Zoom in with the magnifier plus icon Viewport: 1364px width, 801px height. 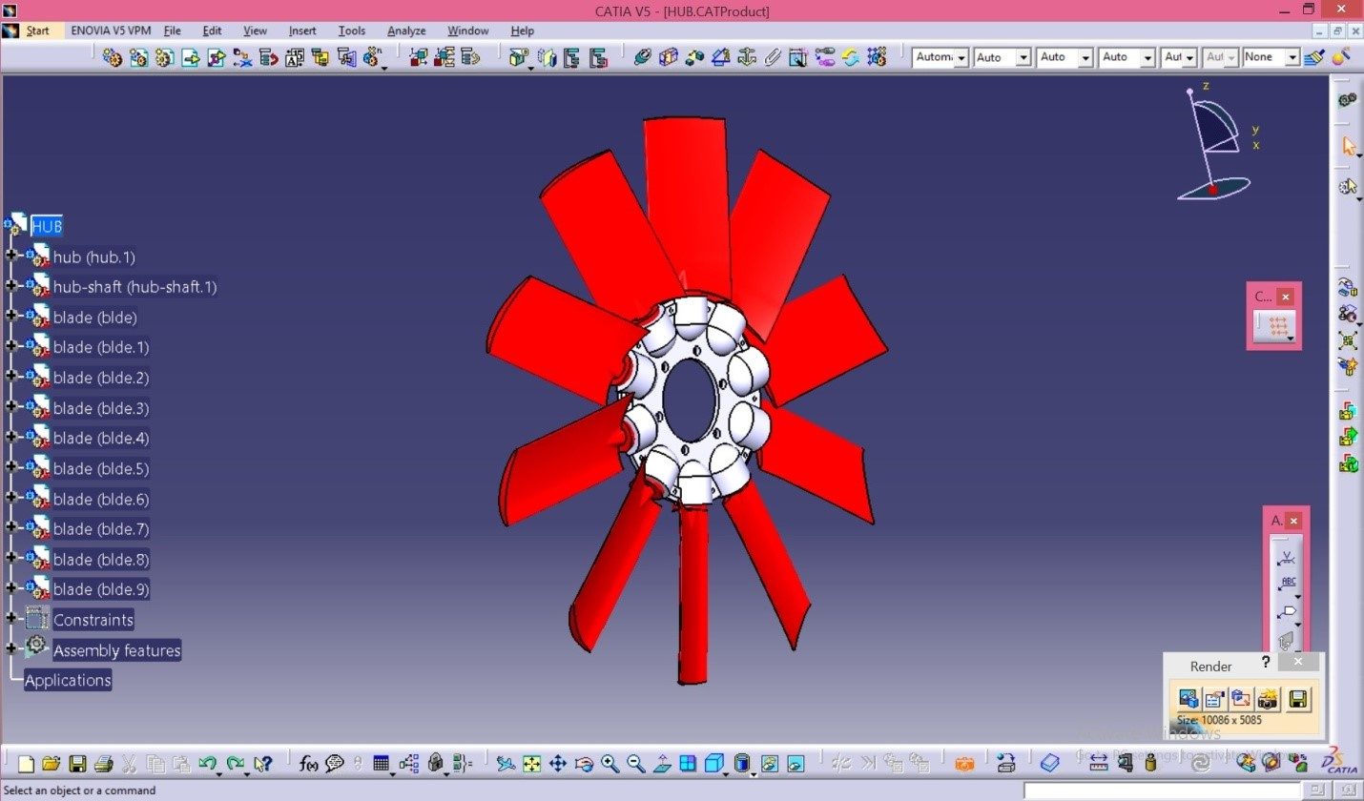click(x=610, y=764)
